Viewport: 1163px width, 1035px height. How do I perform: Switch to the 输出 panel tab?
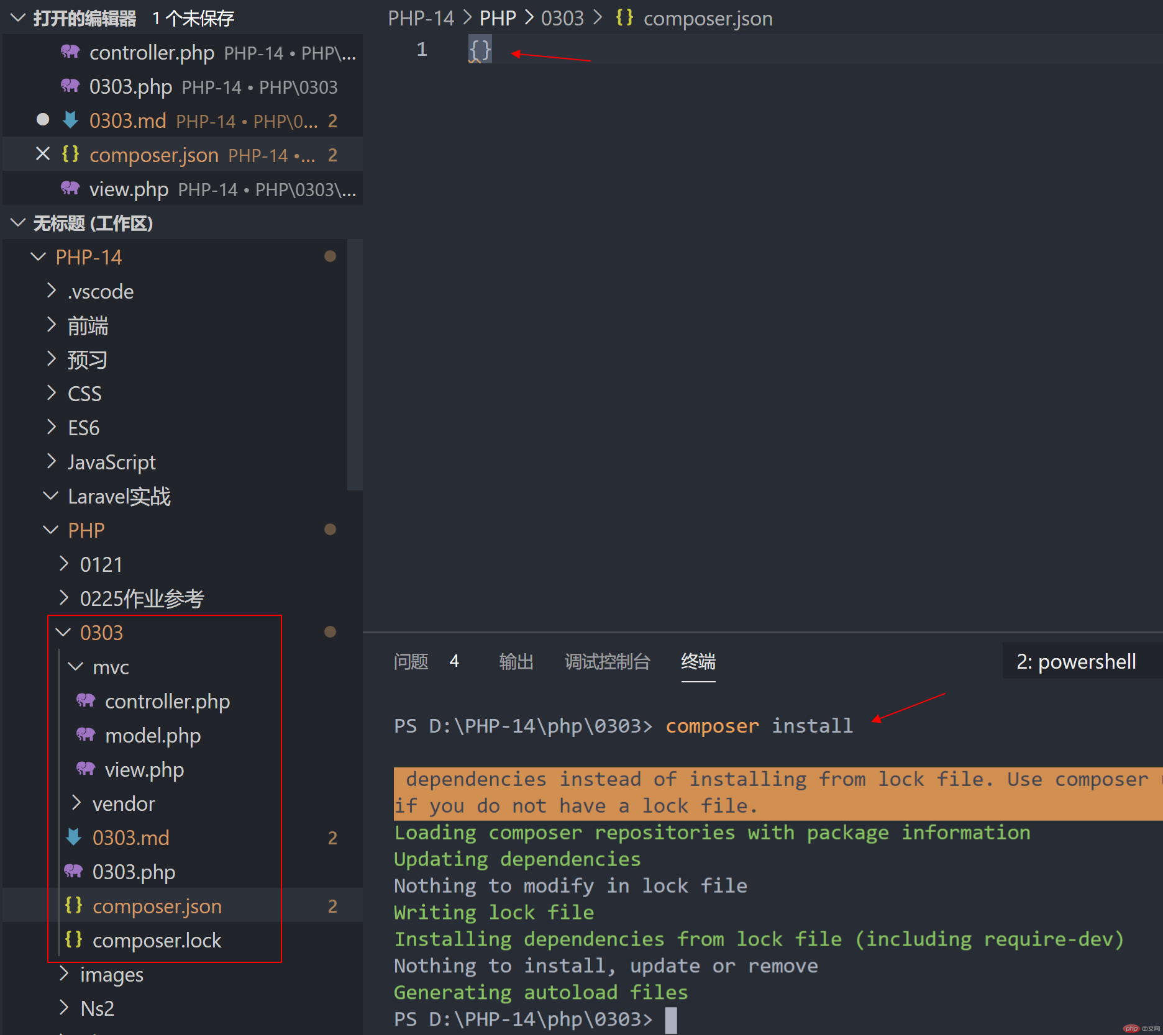coord(516,661)
